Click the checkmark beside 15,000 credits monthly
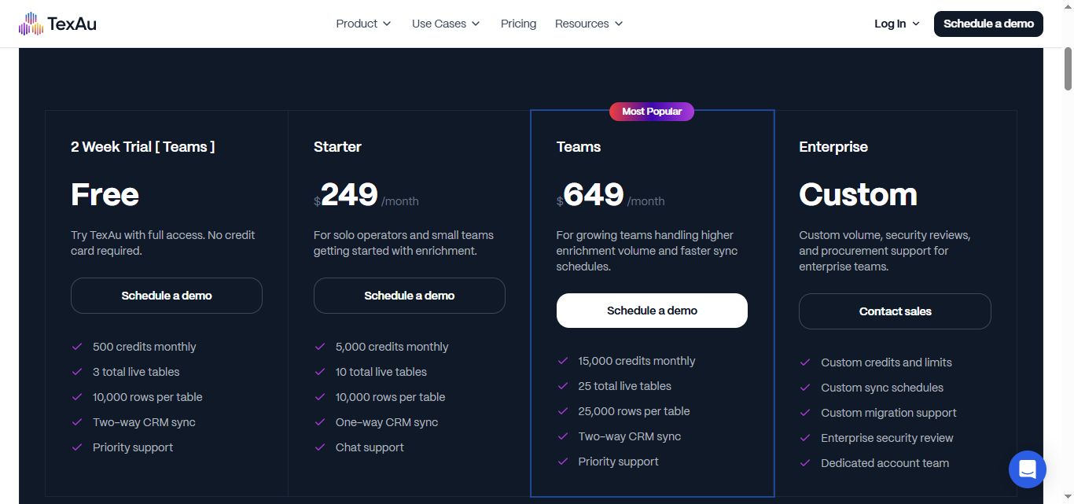1074x504 pixels. [x=563, y=361]
